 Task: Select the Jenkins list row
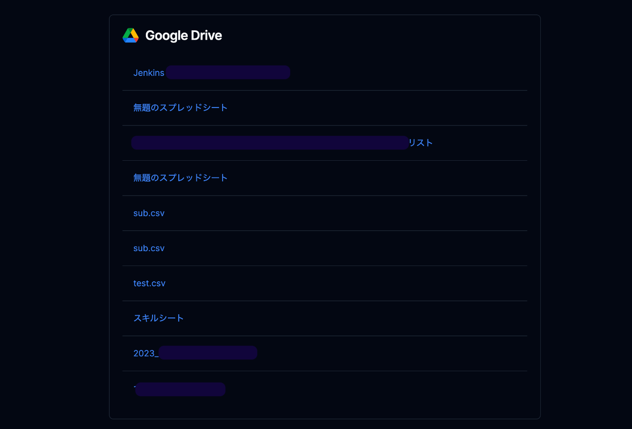click(325, 73)
